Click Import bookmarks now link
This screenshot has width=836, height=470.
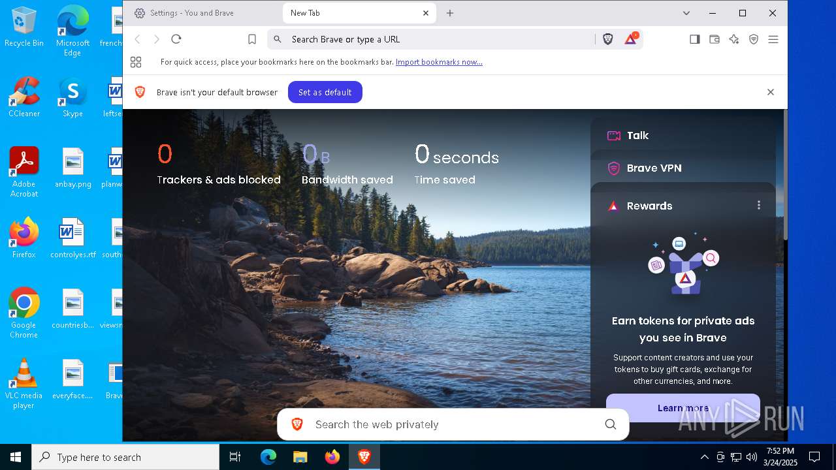pyautogui.click(x=439, y=62)
